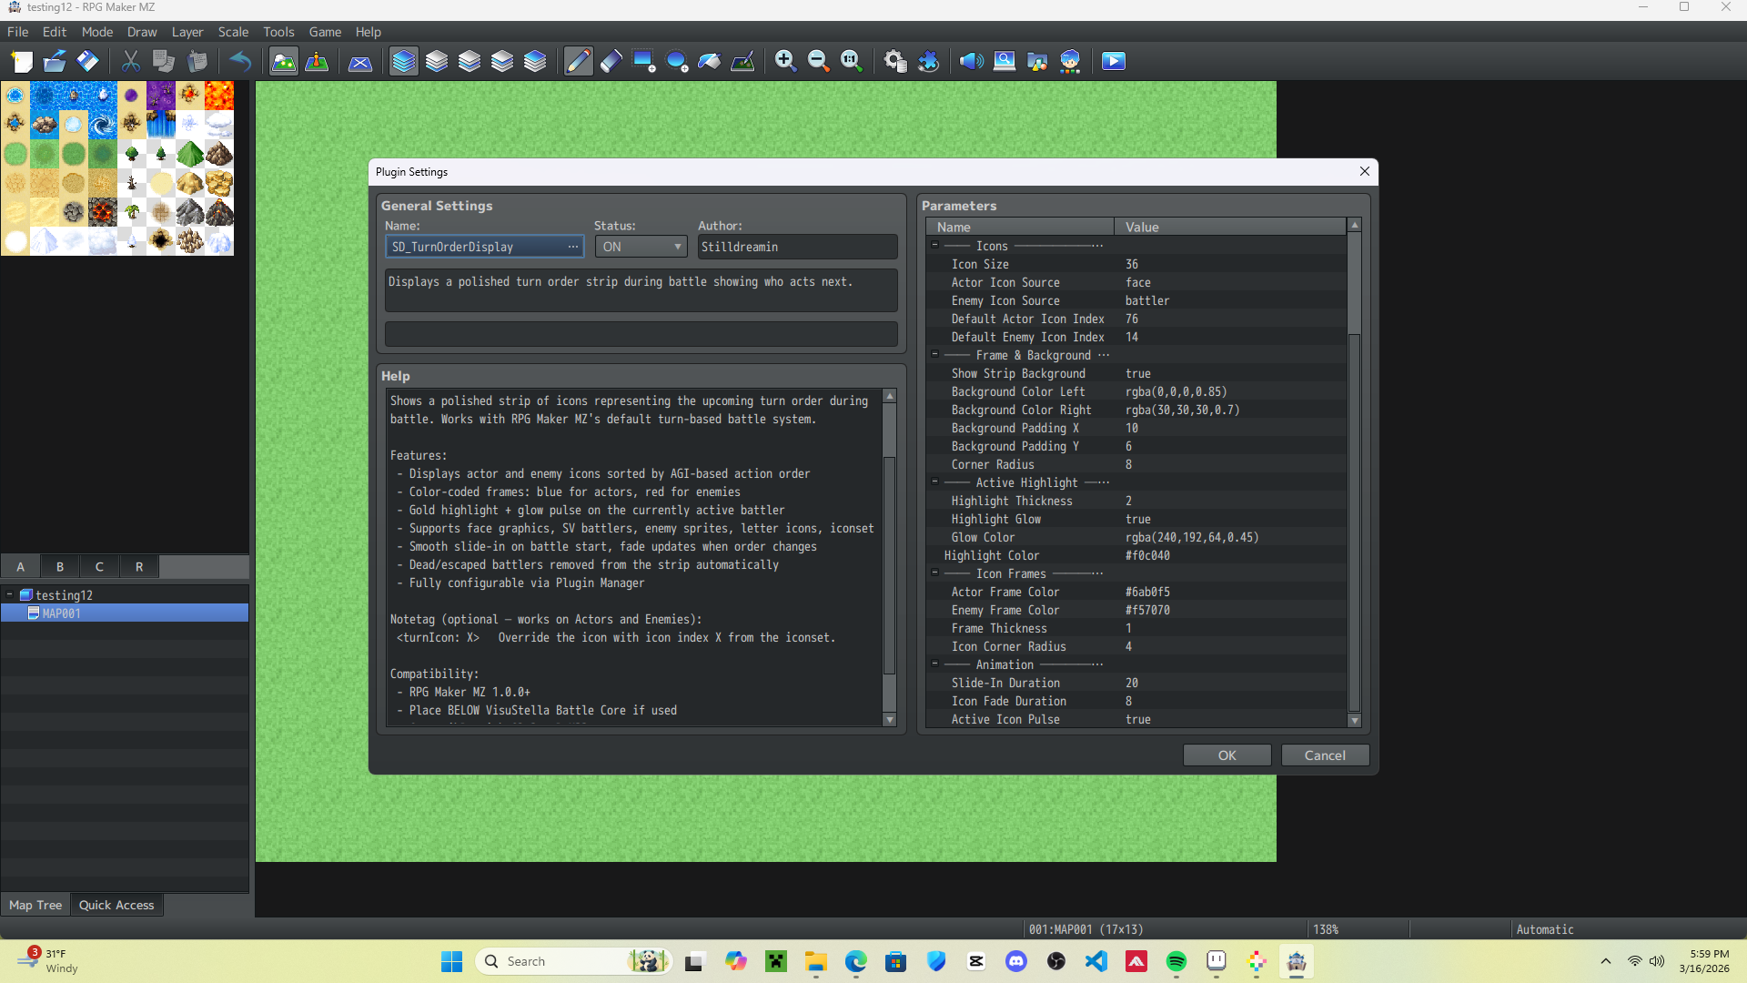The width and height of the screenshot is (1747, 983).
Task: Collapse the testing12 map tree node
Action: 10,594
